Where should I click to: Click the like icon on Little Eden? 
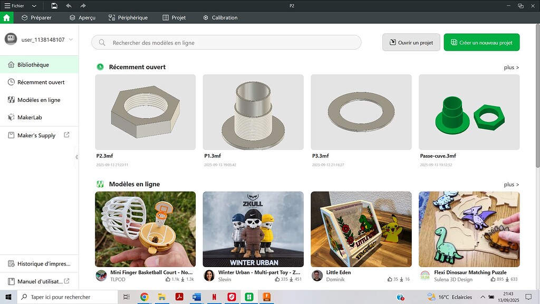tap(390, 279)
